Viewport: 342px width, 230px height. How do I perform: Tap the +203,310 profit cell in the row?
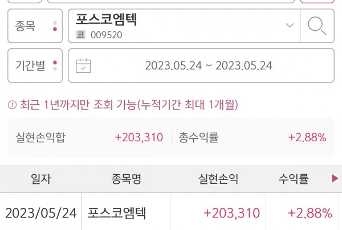tap(231, 213)
